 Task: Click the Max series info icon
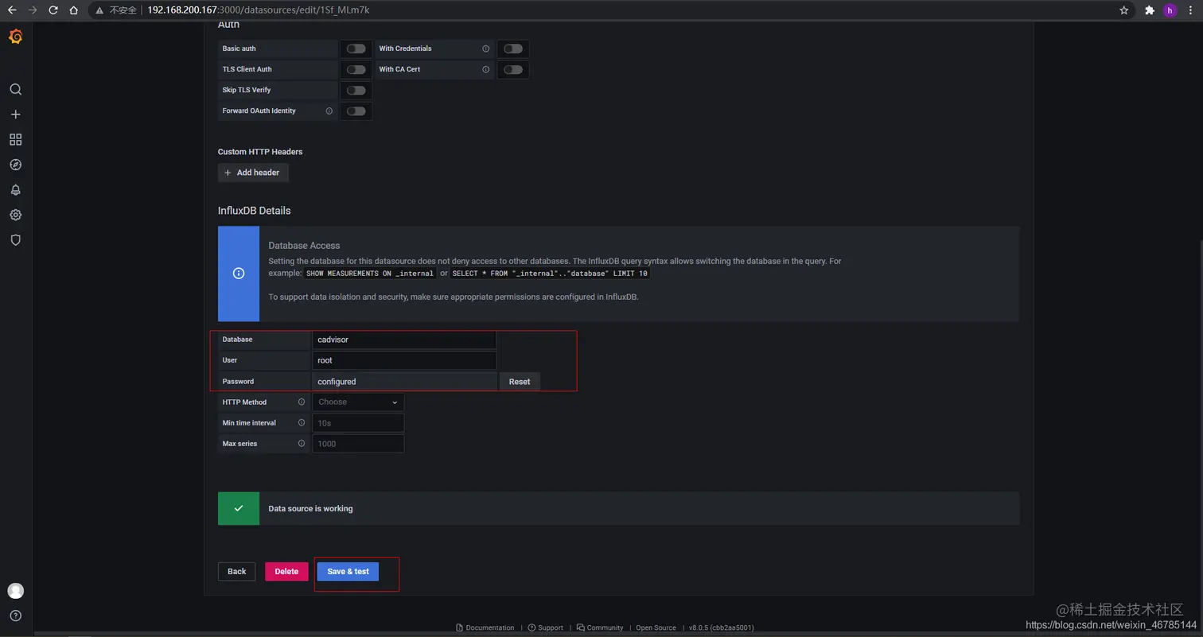coord(301,444)
